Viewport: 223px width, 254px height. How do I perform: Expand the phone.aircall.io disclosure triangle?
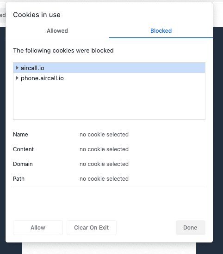(17, 78)
